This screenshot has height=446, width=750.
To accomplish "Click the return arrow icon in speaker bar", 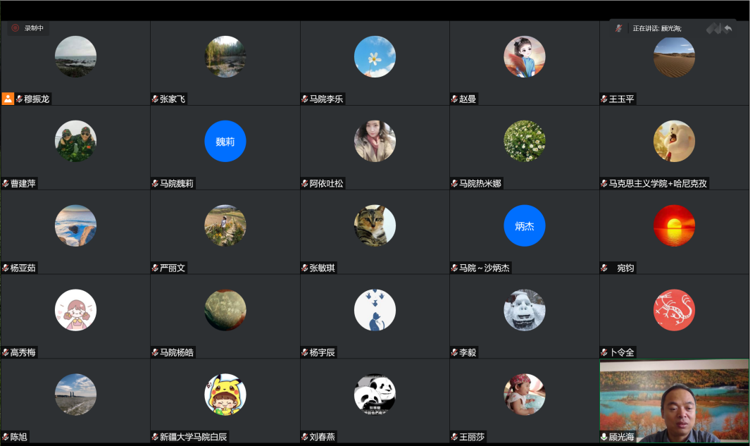I will tap(727, 28).
